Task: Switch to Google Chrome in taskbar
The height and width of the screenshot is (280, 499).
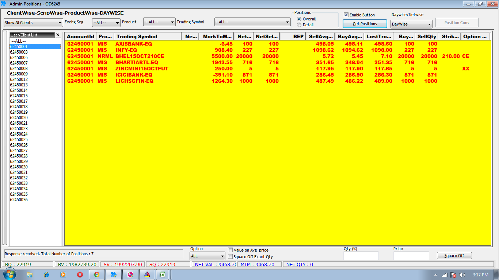Action: [x=97, y=275]
